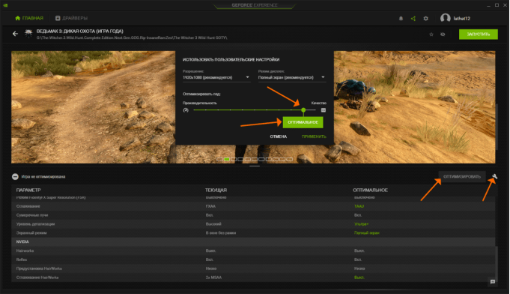This screenshot has height=294, width=510.
Task: Click the Высокий current value
Action: click(213, 224)
